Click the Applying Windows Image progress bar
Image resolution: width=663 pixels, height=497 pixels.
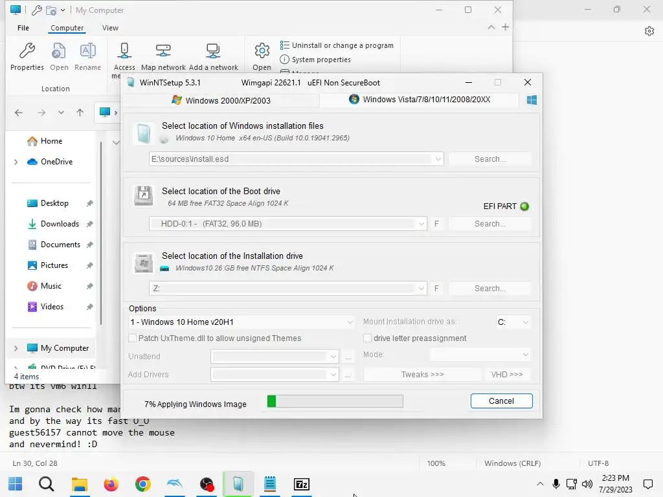[335, 401]
